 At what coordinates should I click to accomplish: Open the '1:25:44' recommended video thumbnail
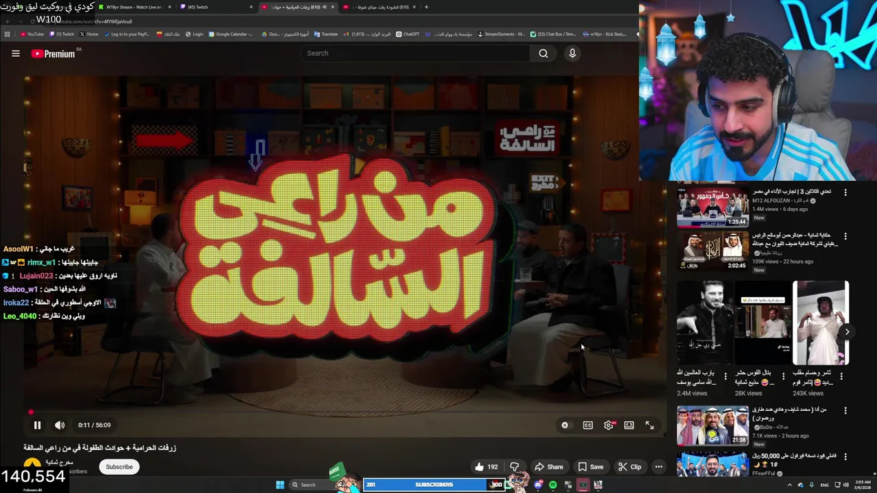(713, 207)
